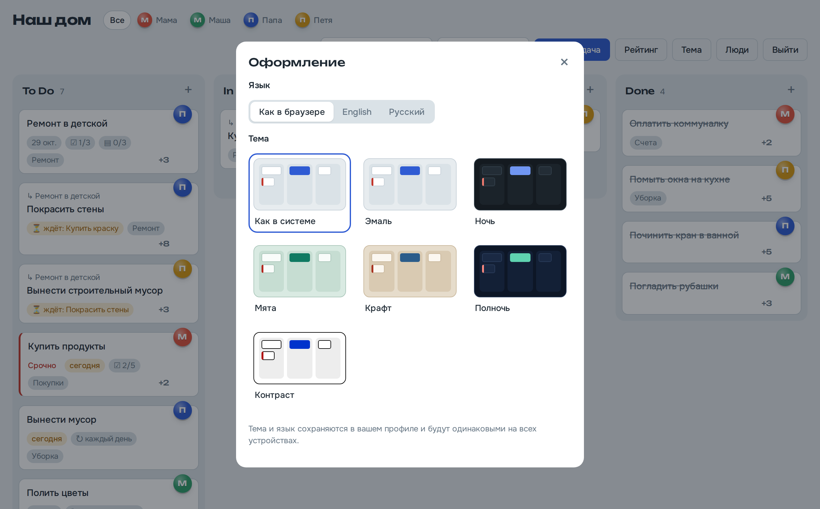The image size is (820, 509).
Task: Click 'каждый день' recurrence chip
Action: (x=104, y=439)
